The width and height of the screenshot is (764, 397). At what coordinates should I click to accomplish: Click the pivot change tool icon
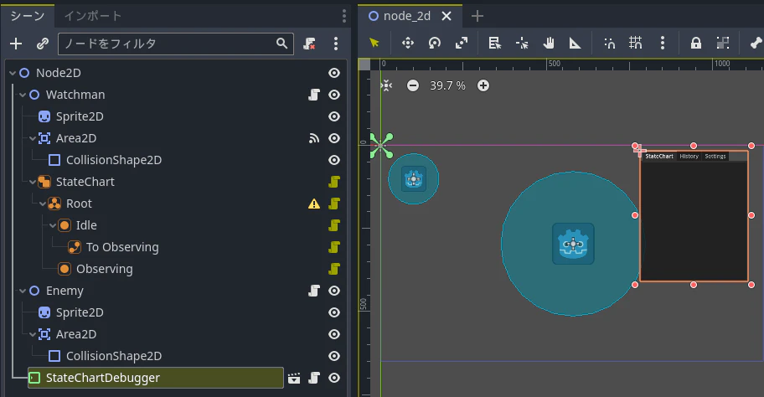[522, 43]
